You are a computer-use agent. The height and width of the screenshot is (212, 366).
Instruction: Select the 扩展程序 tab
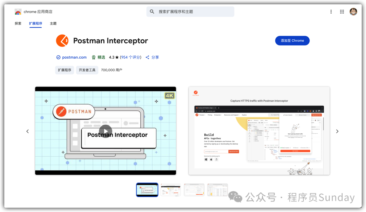pos(36,24)
